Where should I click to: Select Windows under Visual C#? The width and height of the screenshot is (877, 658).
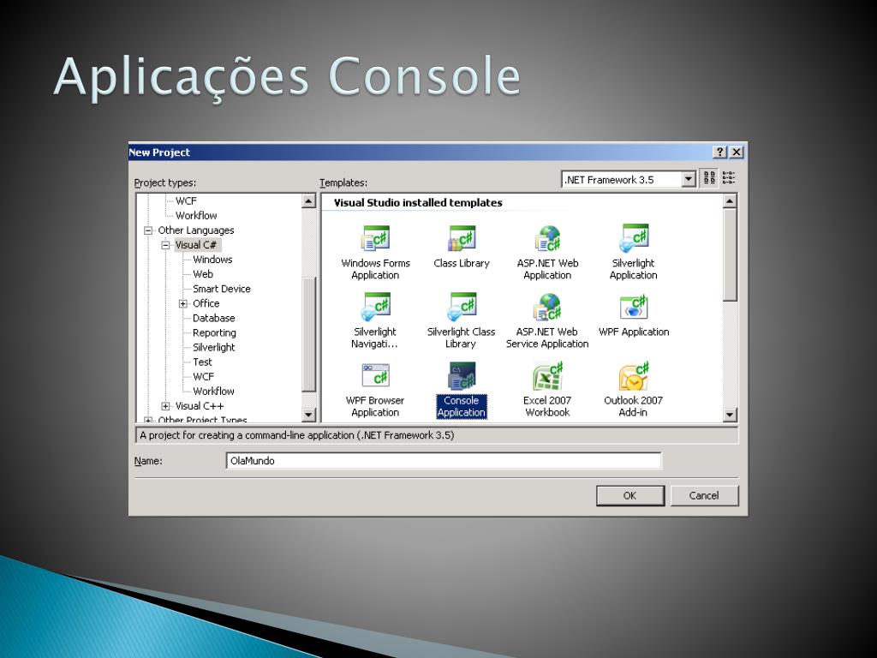click(212, 260)
